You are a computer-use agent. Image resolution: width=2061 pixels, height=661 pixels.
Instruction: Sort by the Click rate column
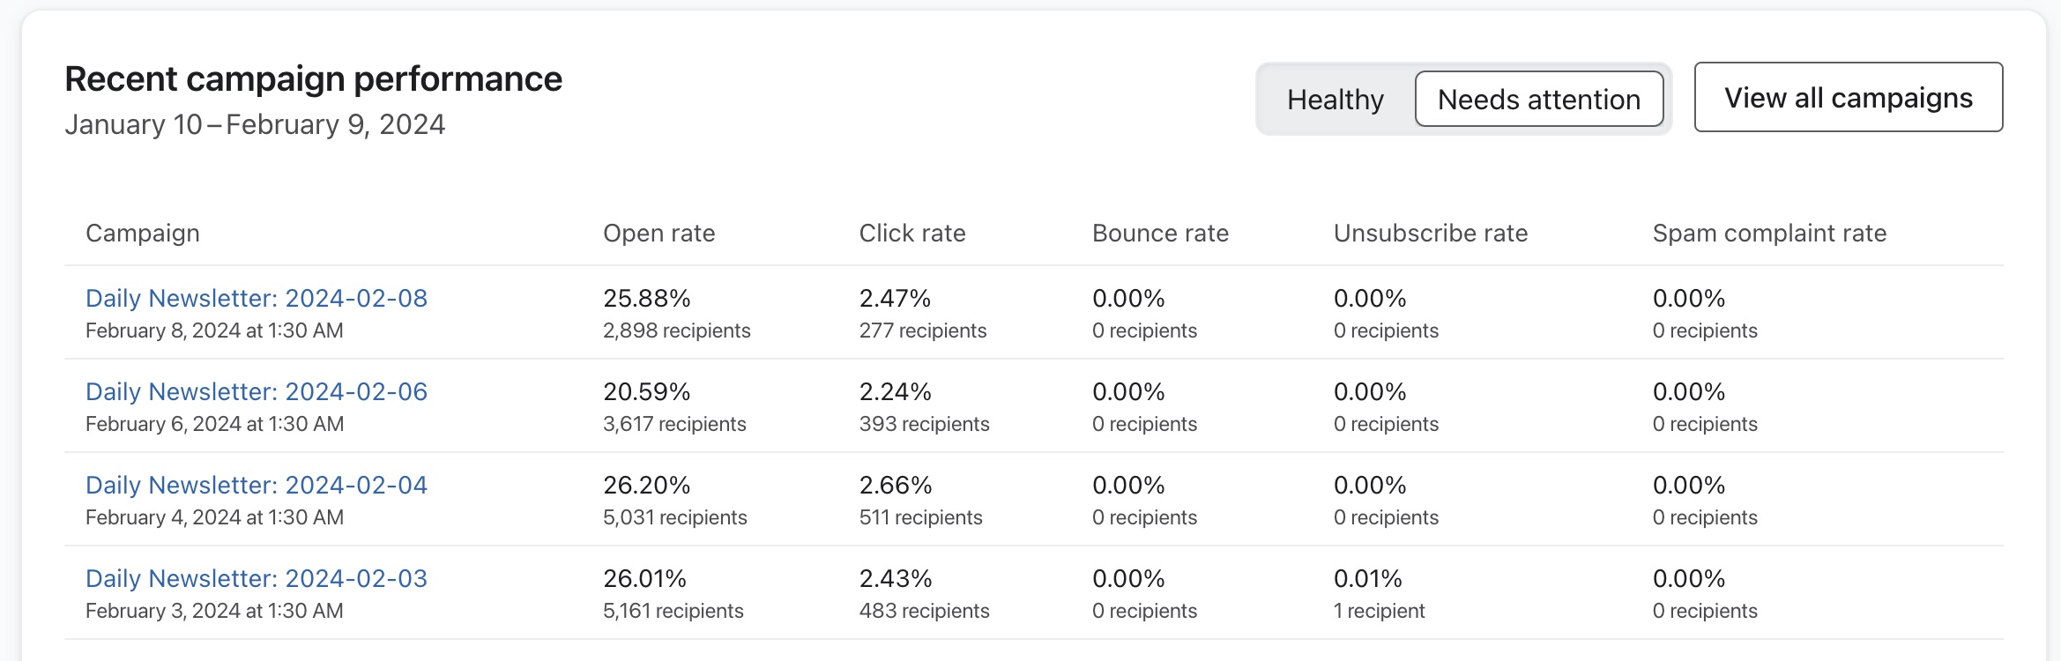click(912, 233)
